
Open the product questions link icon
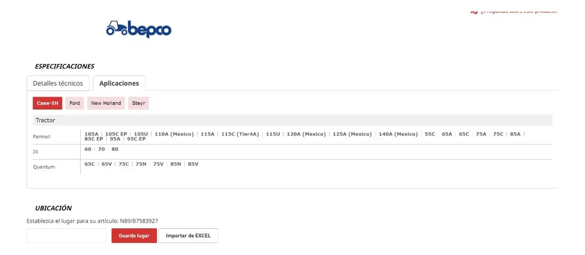[474, 11]
